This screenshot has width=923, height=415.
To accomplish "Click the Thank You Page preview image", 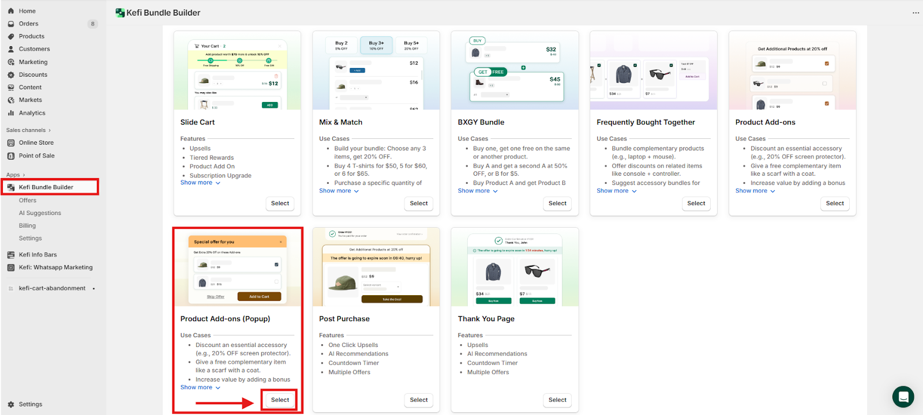I will (515, 267).
